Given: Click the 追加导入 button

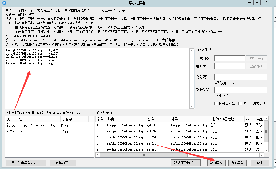Looking at the screenshot, I should coord(237,163).
